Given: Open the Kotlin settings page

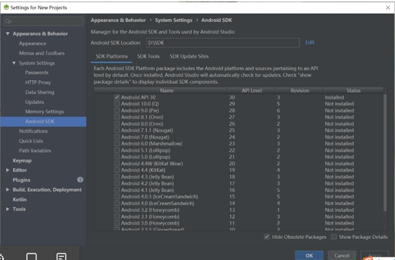Looking at the screenshot, I should pyautogui.click(x=20, y=199).
